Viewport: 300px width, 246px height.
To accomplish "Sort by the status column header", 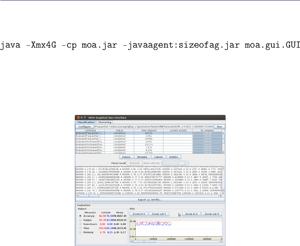I will pos(120,130).
